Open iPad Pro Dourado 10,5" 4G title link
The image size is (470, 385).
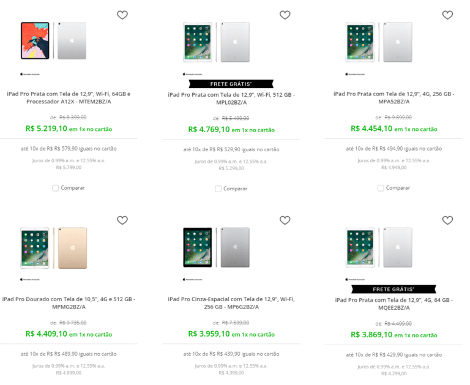click(x=69, y=303)
